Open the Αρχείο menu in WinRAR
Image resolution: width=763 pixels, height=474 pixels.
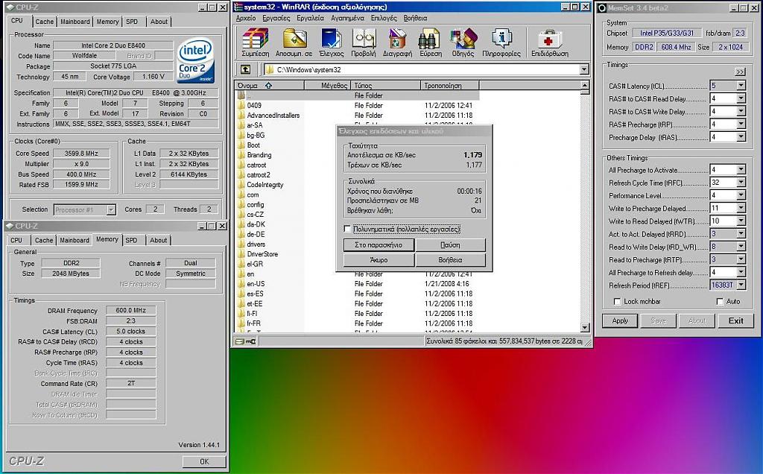tap(245, 18)
